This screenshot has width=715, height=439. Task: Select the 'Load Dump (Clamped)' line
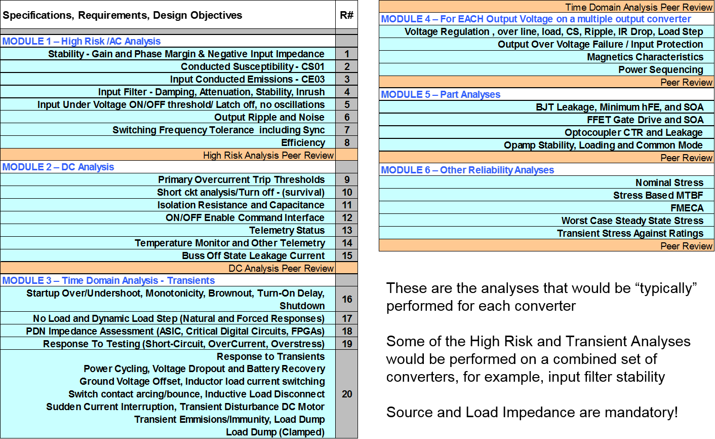275,432
